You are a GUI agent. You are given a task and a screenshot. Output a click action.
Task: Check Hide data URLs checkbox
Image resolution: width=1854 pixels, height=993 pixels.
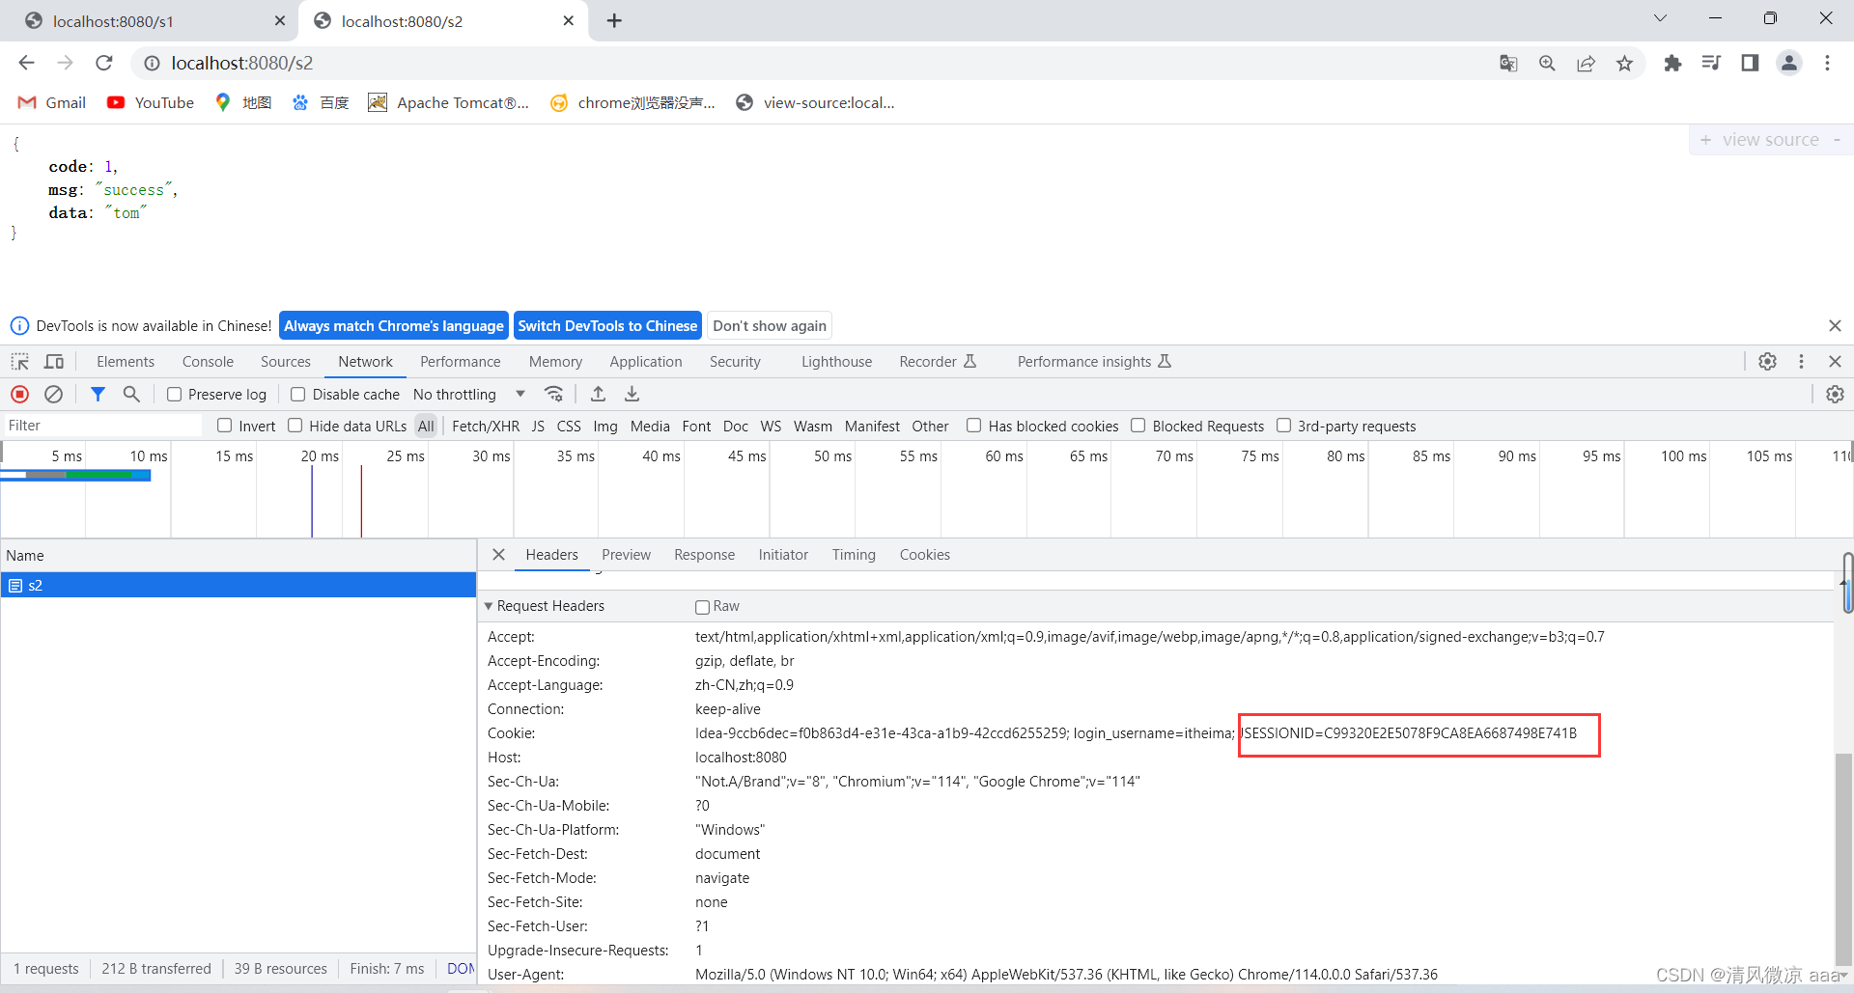[x=295, y=426]
